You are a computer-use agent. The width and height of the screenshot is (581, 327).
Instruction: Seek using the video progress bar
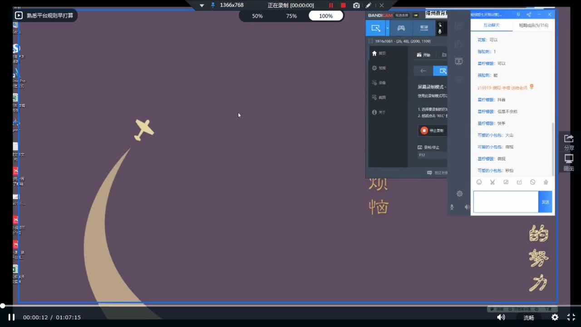(x=290, y=306)
